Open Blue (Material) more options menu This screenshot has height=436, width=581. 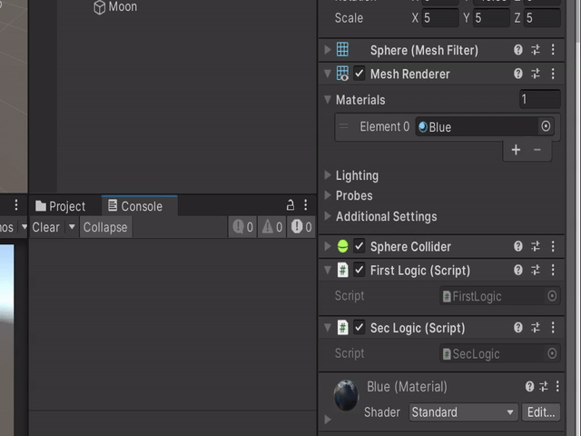(557, 387)
